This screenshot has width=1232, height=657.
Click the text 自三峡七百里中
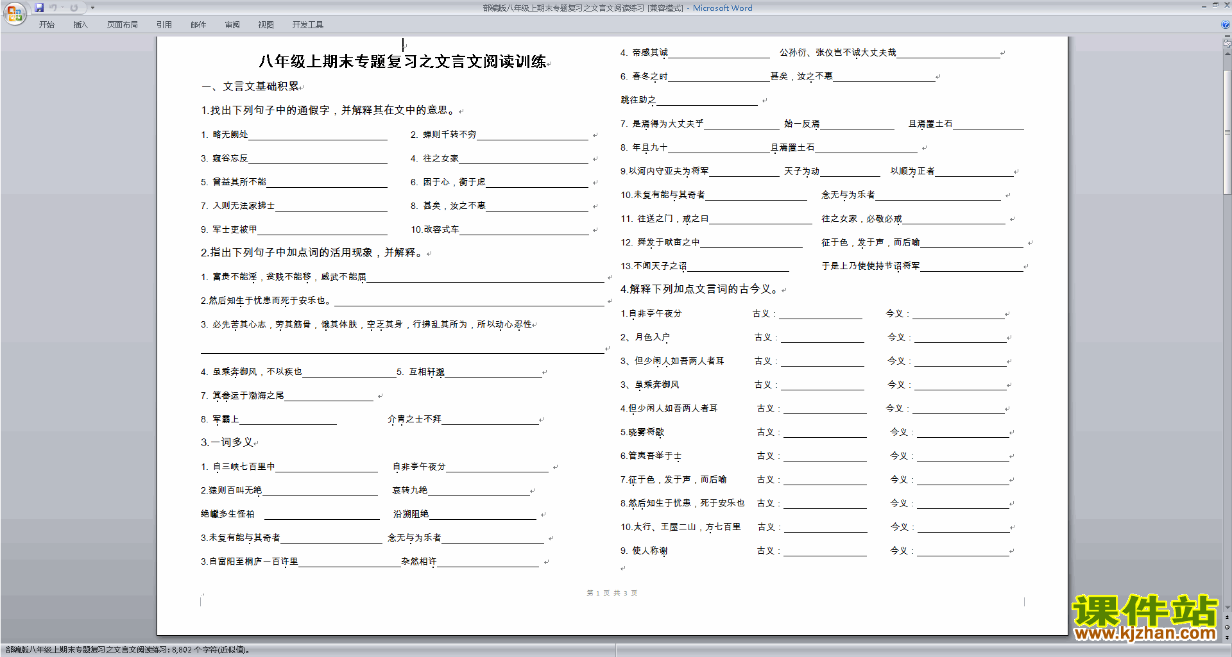point(243,467)
